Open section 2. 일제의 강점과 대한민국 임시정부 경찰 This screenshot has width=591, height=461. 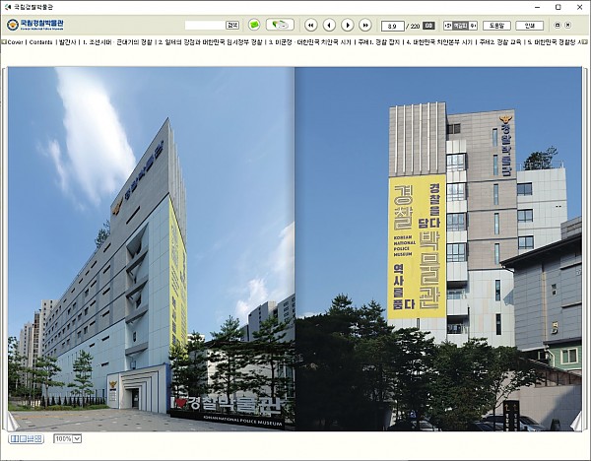210,42
